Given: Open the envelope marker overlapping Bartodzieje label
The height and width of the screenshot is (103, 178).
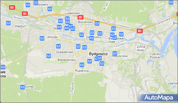Looking at the screenshot, I should (115, 38).
